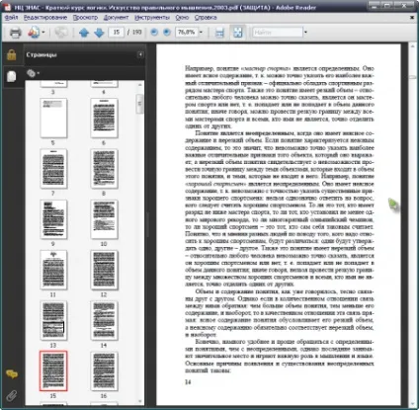Go to previous page with up arrow
419x410 pixels.
coord(84,33)
